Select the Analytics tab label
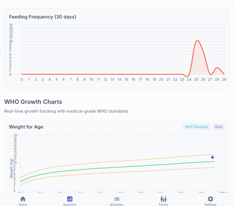This screenshot has width=234, height=206. tap(70, 204)
